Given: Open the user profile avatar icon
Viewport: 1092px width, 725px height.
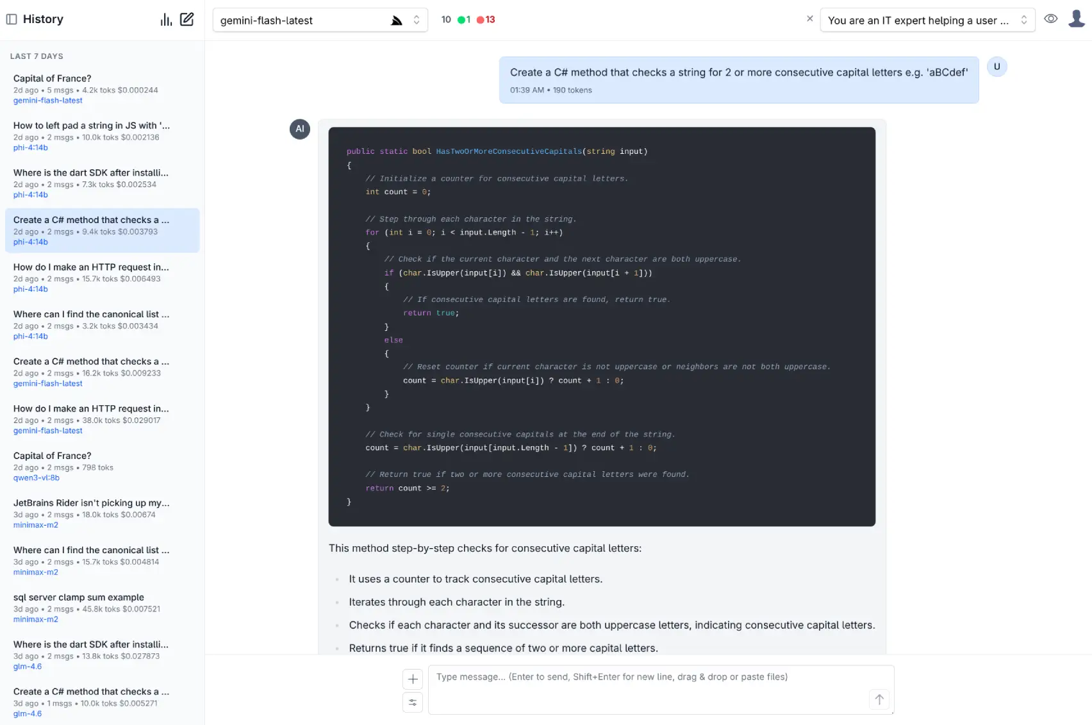Looking at the screenshot, I should pos(1075,19).
